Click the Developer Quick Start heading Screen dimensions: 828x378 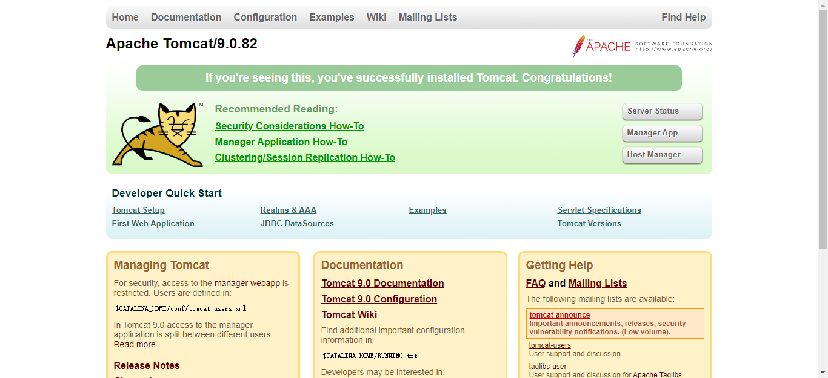click(x=167, y=193)
